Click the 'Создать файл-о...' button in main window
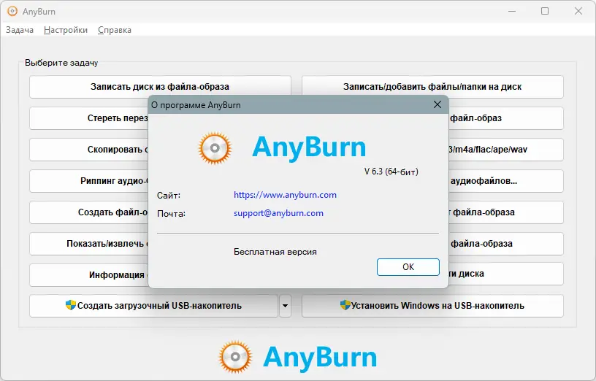 [x=89, y=212]
